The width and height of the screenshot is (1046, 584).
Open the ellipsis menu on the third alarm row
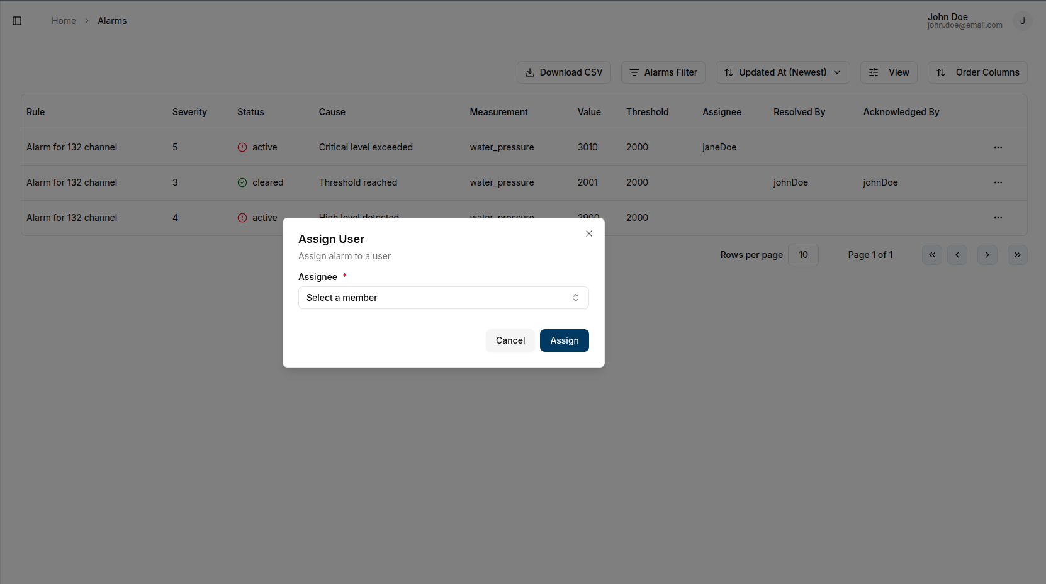pyautogui.click(x=998, y=218)
